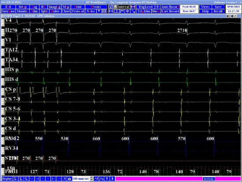Open the Imaging menu
The image size is (242, 182).
coord(55,7)
